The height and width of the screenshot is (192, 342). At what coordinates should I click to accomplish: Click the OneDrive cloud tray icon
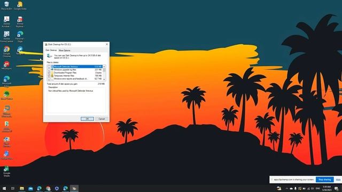coord(291,188)
